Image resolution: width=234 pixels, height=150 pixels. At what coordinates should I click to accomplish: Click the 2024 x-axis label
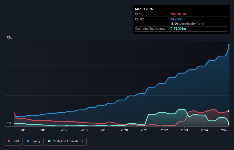tap(204, 130)
